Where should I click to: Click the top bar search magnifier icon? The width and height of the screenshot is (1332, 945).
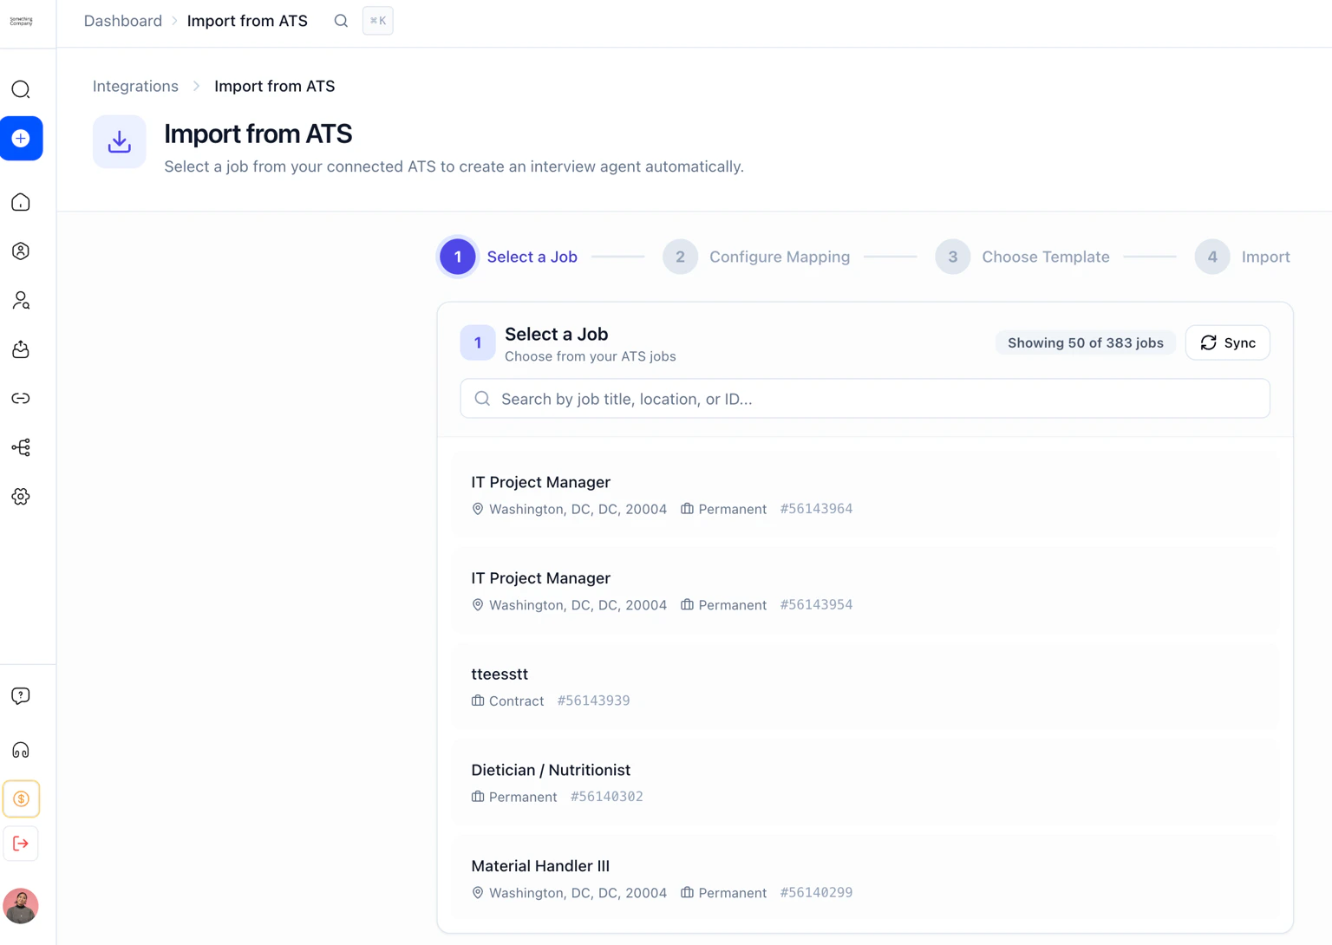341,21
